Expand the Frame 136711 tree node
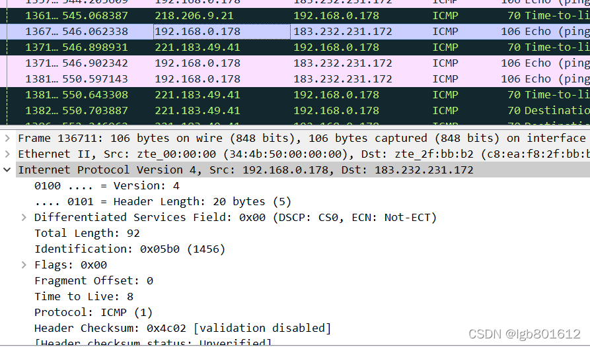The height and width of the screenshot is (347, 590). pos(7,138)
